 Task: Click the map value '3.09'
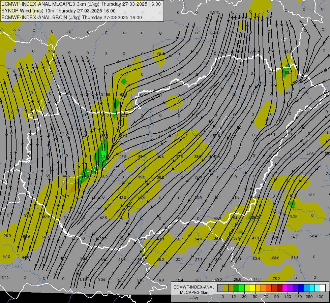[x=293, y=216]
